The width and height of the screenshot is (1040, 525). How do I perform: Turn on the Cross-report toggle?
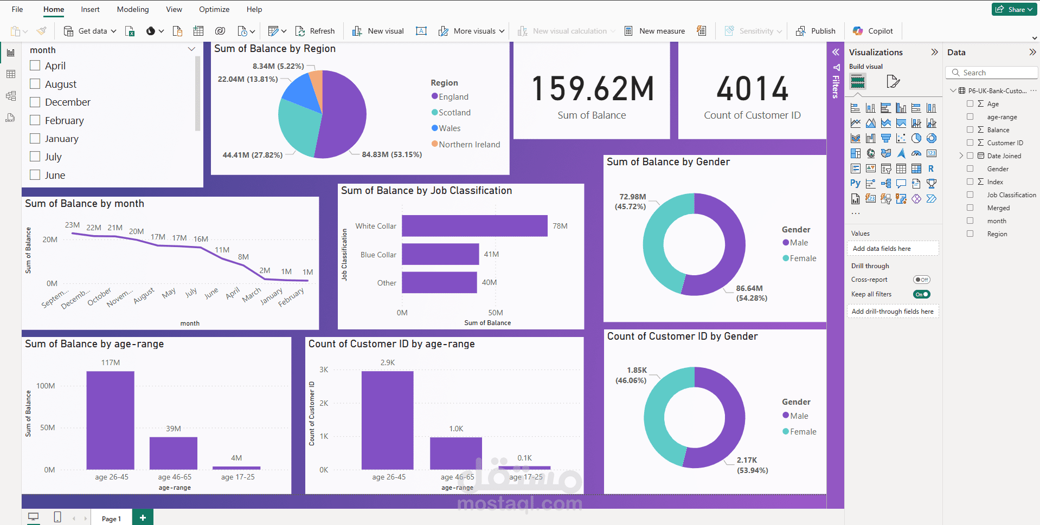(922, 280)
